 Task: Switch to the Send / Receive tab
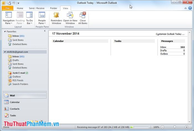(37, 8)
